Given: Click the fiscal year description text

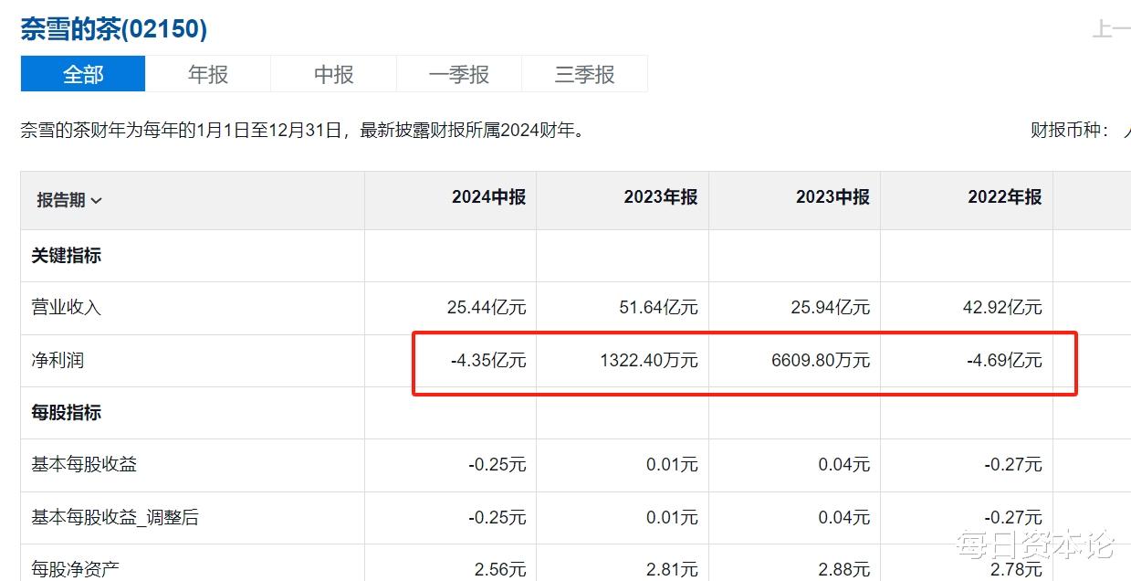Looking at the screenshot, I should [x=303, y=131].
